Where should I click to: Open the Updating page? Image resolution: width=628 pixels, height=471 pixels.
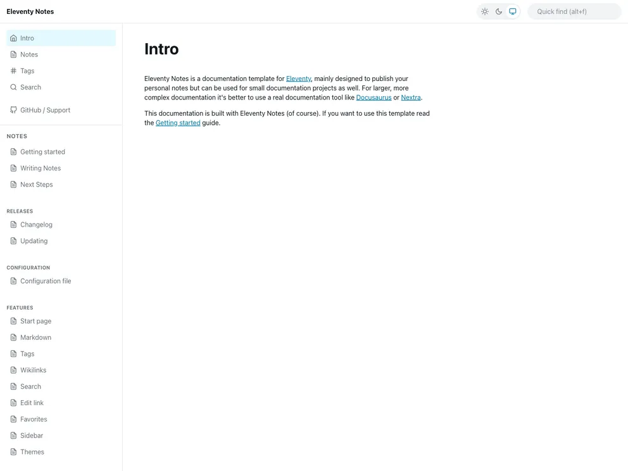point(61,241)
